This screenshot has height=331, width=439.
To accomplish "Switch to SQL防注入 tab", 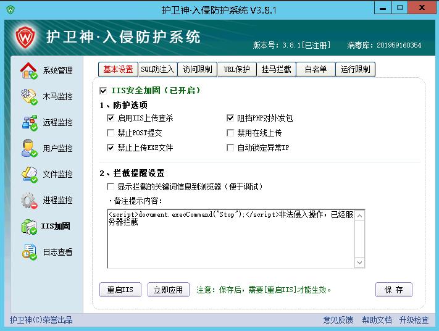I will (157, 69).
